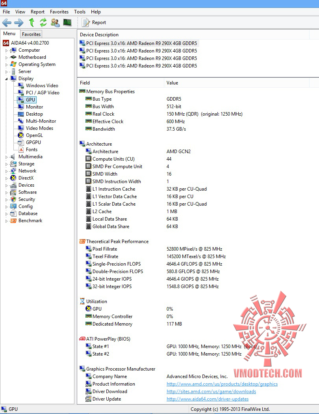Image resolution: width=319 pixels, height=414 pixels.
Task: Collapse the Display tree node
Action: (7, 79)
